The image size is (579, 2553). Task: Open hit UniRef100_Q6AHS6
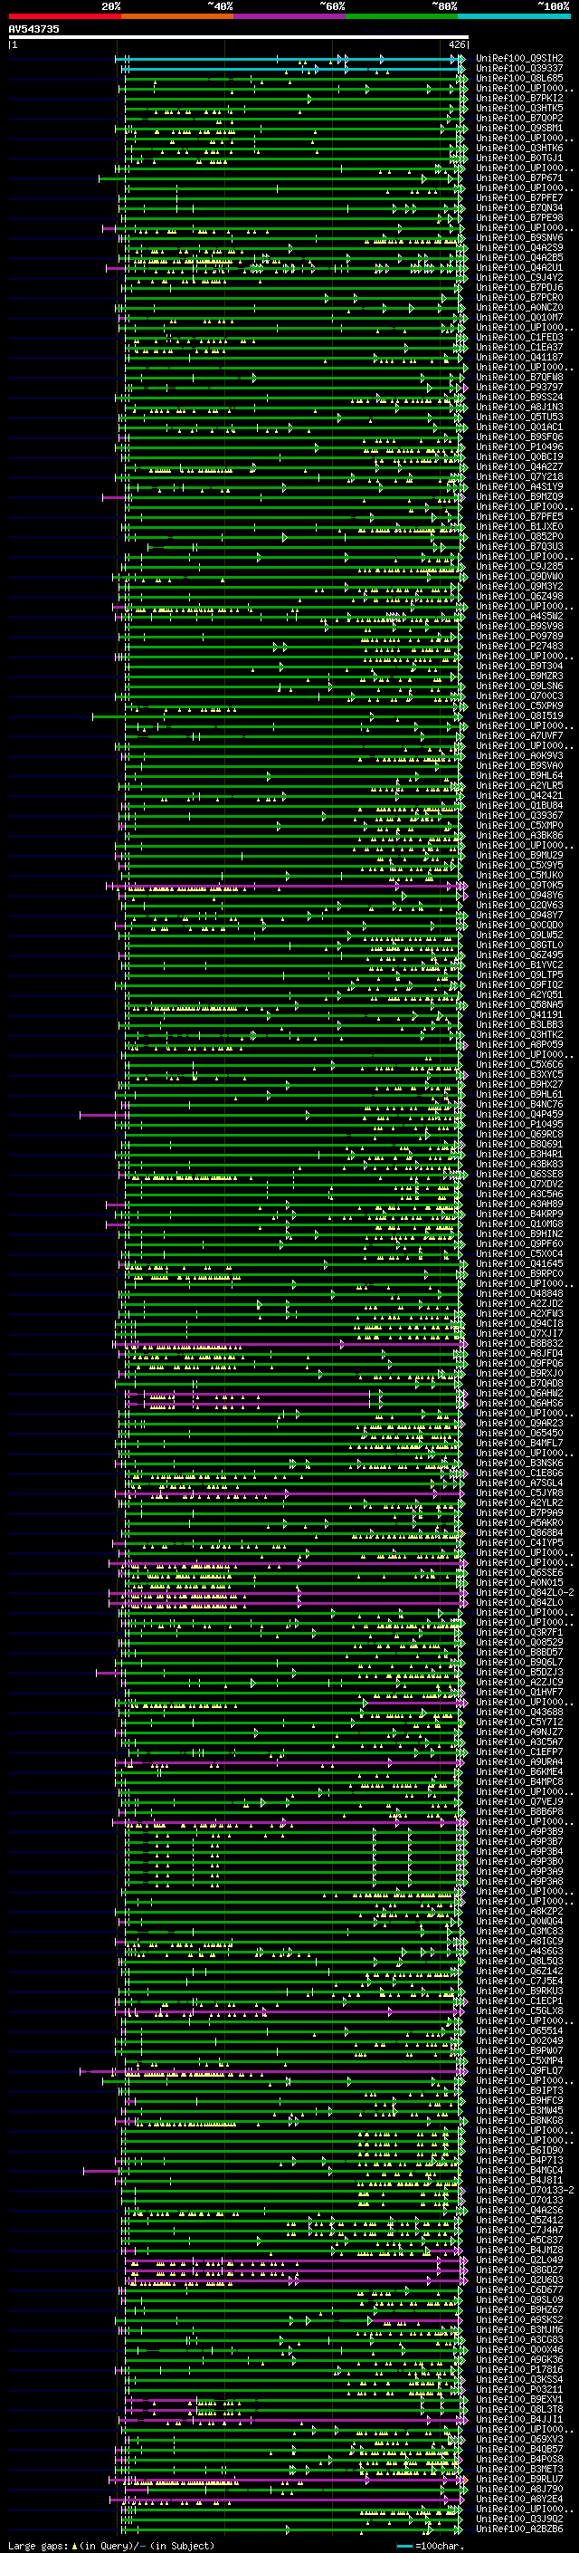[x=519, y=1402]
